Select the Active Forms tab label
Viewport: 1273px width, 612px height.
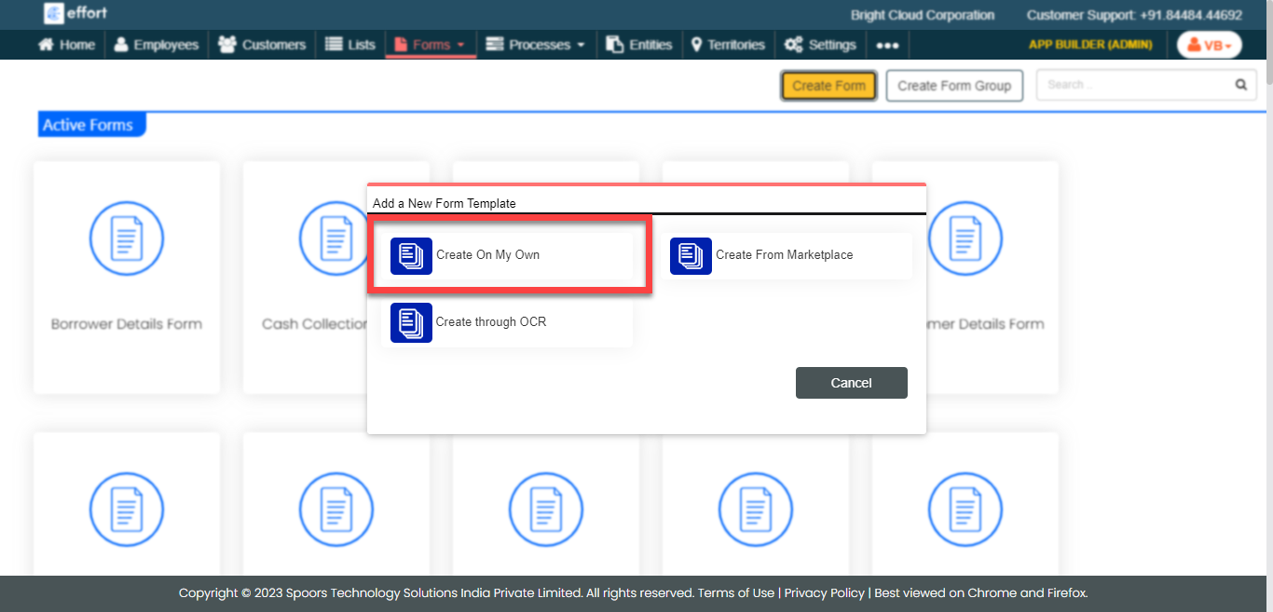(89, 125)
